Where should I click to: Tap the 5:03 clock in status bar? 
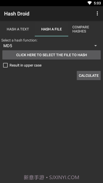[97, 3]
